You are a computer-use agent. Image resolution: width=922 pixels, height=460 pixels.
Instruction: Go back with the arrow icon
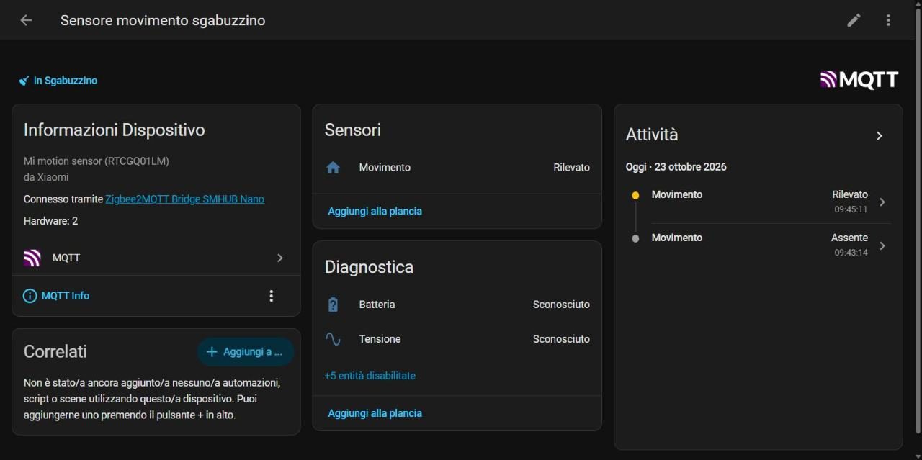pyautogui.click(x=26, y=20)
